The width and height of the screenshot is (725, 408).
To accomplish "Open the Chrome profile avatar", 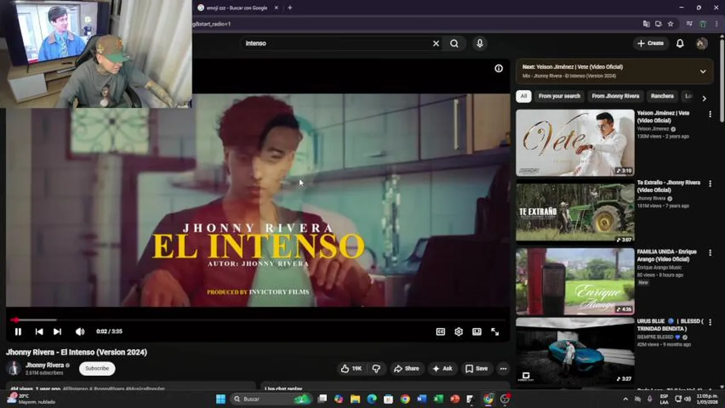I will click(x=703, y=24).
